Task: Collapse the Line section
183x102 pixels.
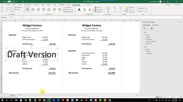Action: point(145,47)
